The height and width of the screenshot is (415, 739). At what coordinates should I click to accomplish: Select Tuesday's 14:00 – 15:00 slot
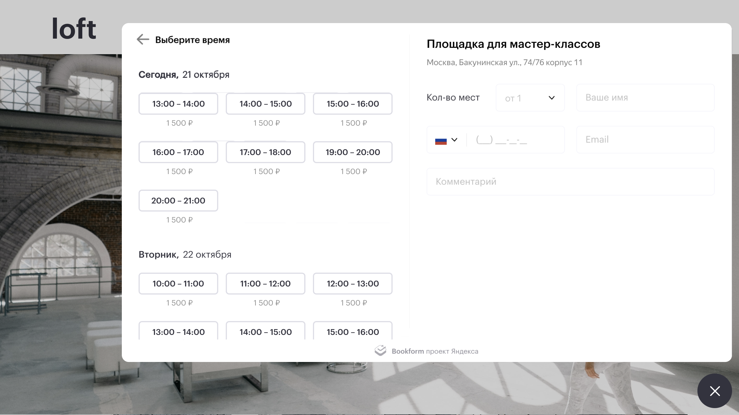[x=266, y=331]
